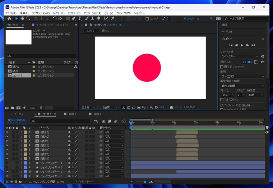Viewport: 273px width, 188px height.
Task: Click new composition icon in Project panel
Action: pos(18,108)
